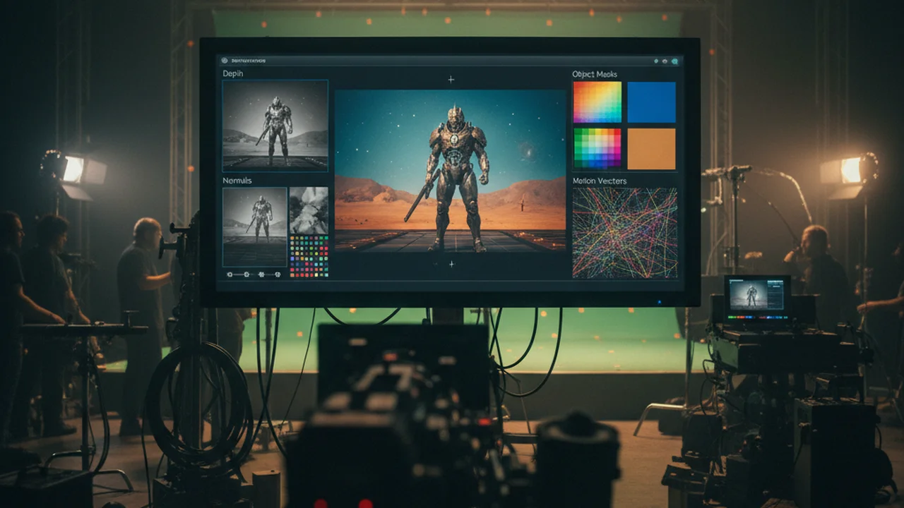Click the plus marker above the main viewport
Screen dimensions: 904x508
(x=451, y=79)
